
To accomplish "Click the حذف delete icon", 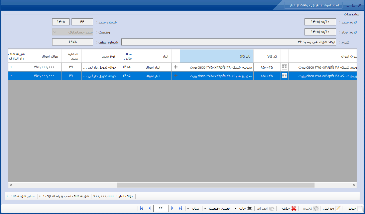I will point(294,208).
